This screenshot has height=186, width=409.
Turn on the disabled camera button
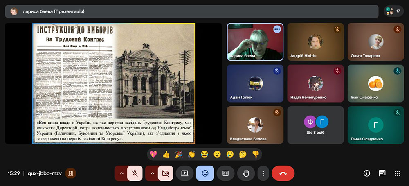pyautogui.click(x=165, y=173)
